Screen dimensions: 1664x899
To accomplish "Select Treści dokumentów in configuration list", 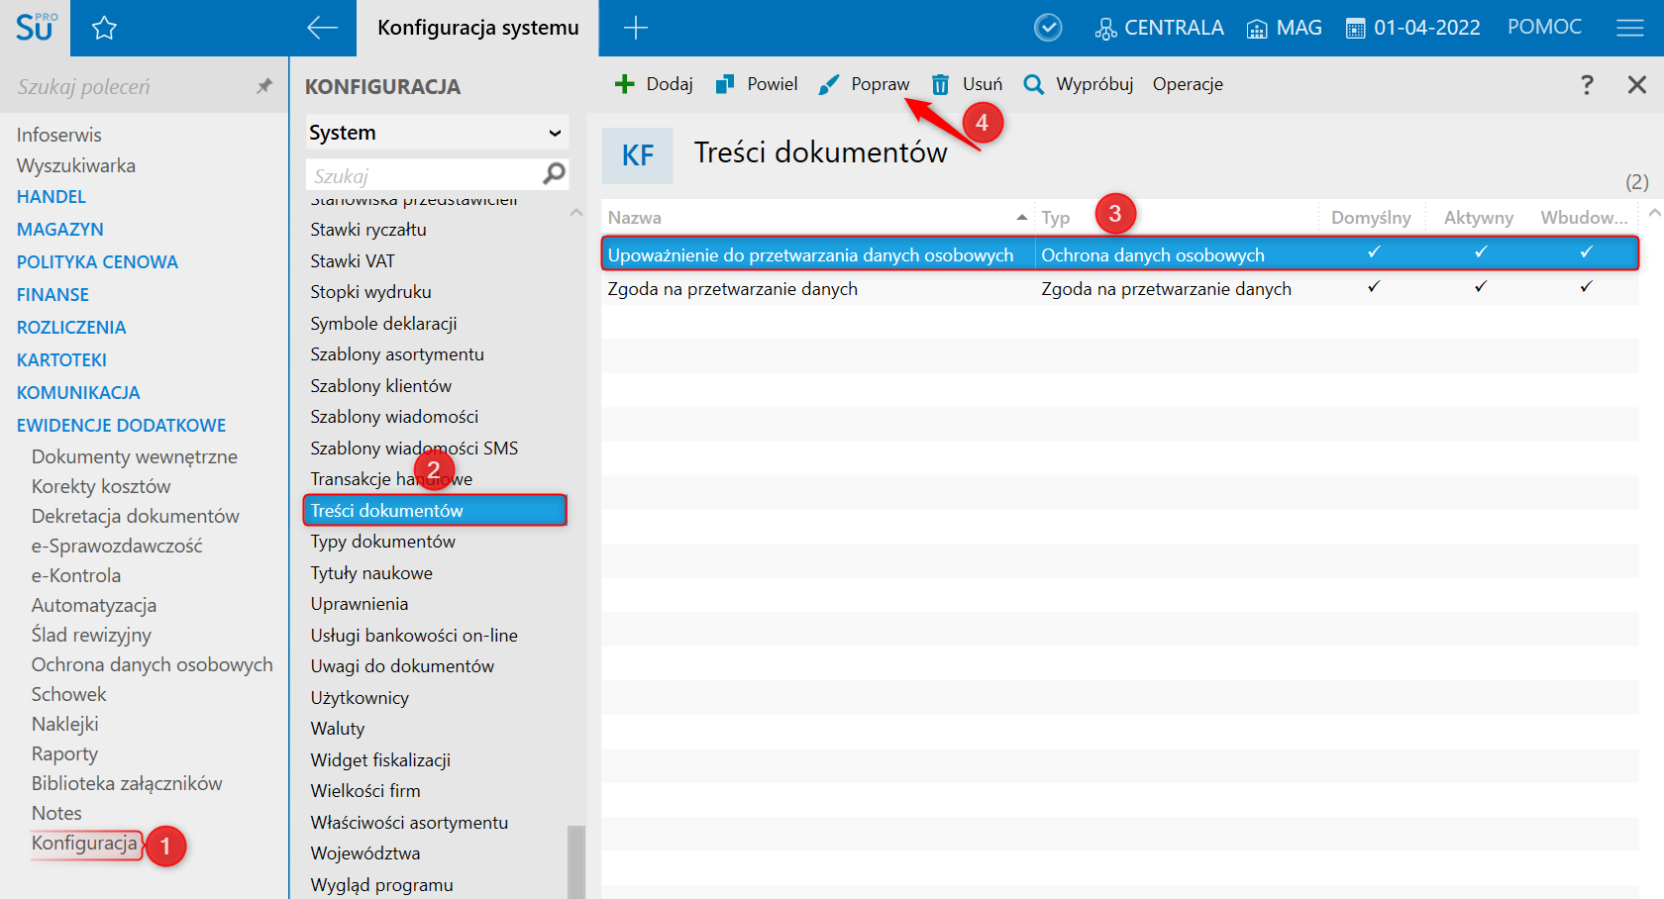I will (436, 511).
